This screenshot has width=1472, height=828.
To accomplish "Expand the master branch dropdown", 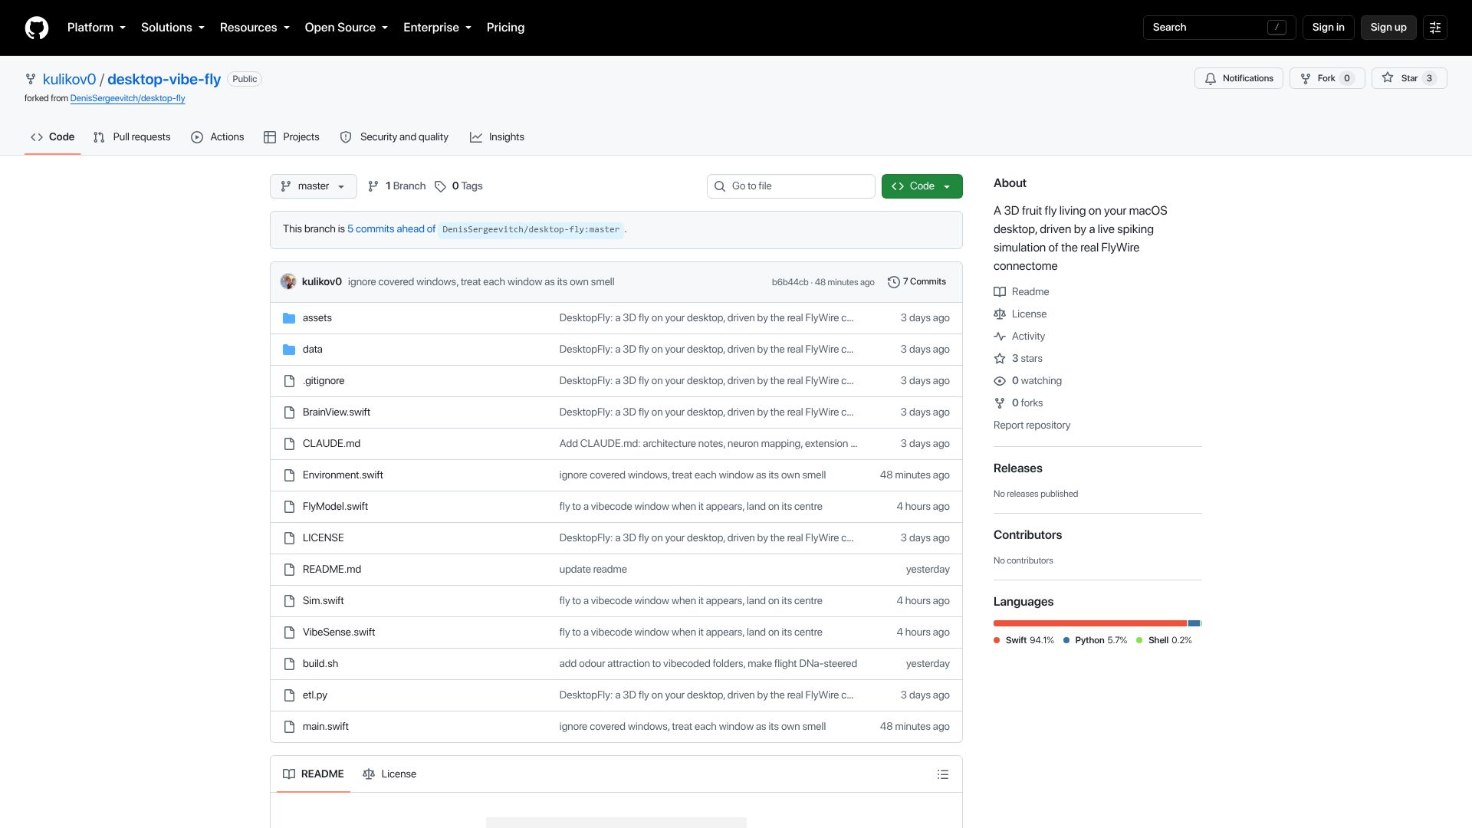I will click(313, 186).
